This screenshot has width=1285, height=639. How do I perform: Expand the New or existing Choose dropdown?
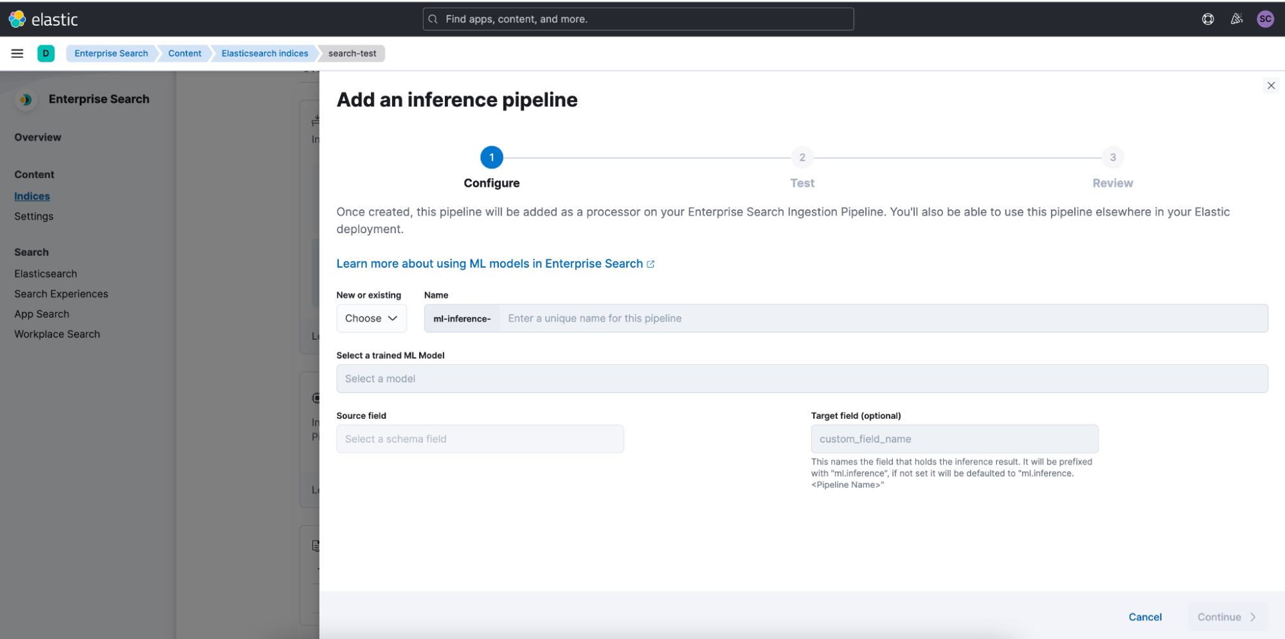pos(372,319)
